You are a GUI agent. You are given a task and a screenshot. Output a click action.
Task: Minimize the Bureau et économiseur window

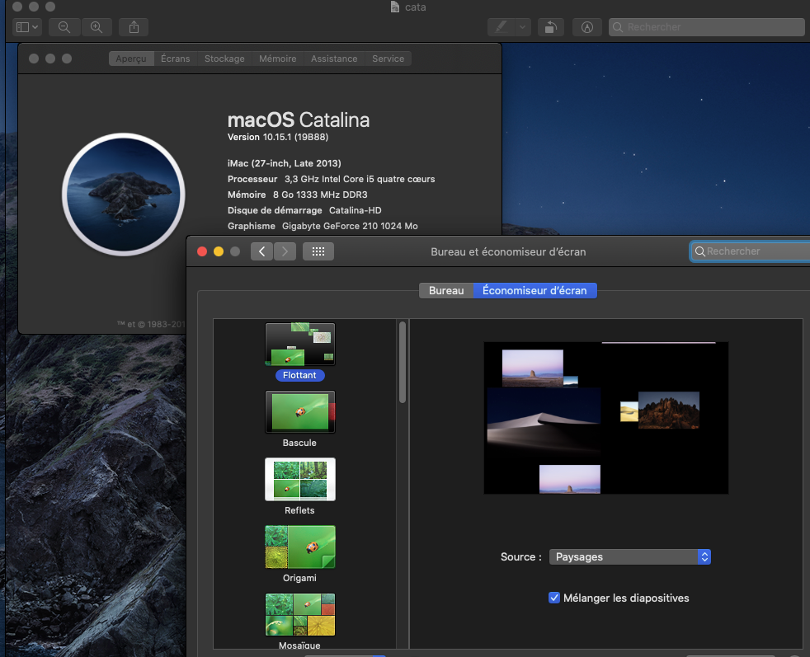(x=219, y=251)
